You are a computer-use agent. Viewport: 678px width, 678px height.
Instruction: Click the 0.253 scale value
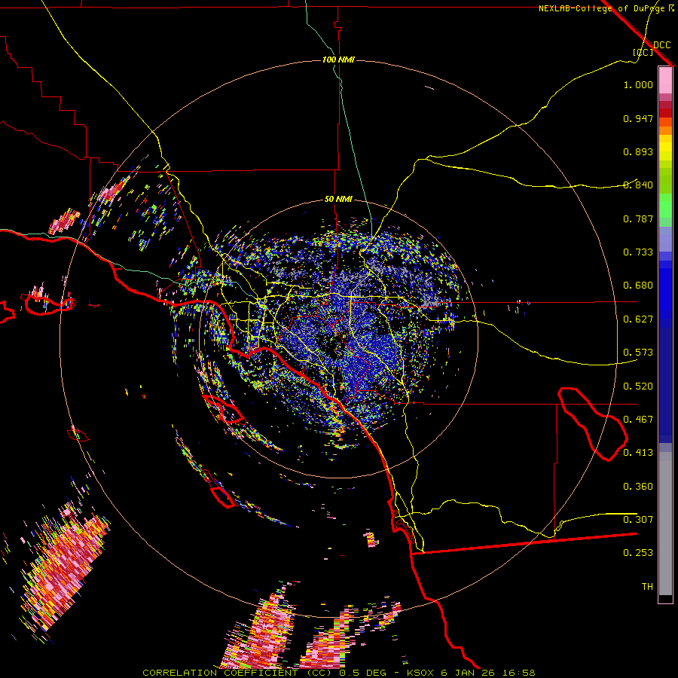[638, 553]
